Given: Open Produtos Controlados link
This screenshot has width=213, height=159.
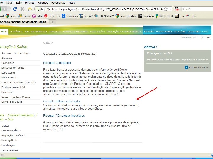Looking at the screenshot, I should pyautogui.click(x=57, y=63).
